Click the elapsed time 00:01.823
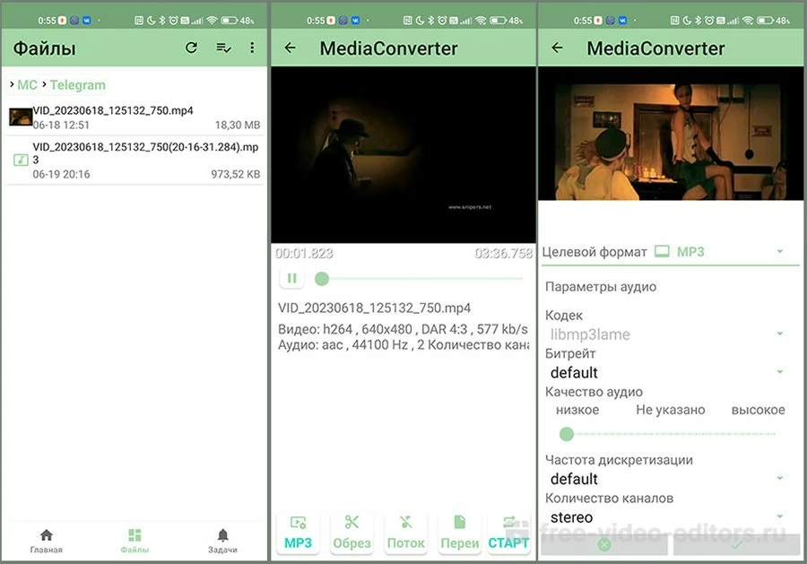Screen dimensions: 807x564 [304, 253]
